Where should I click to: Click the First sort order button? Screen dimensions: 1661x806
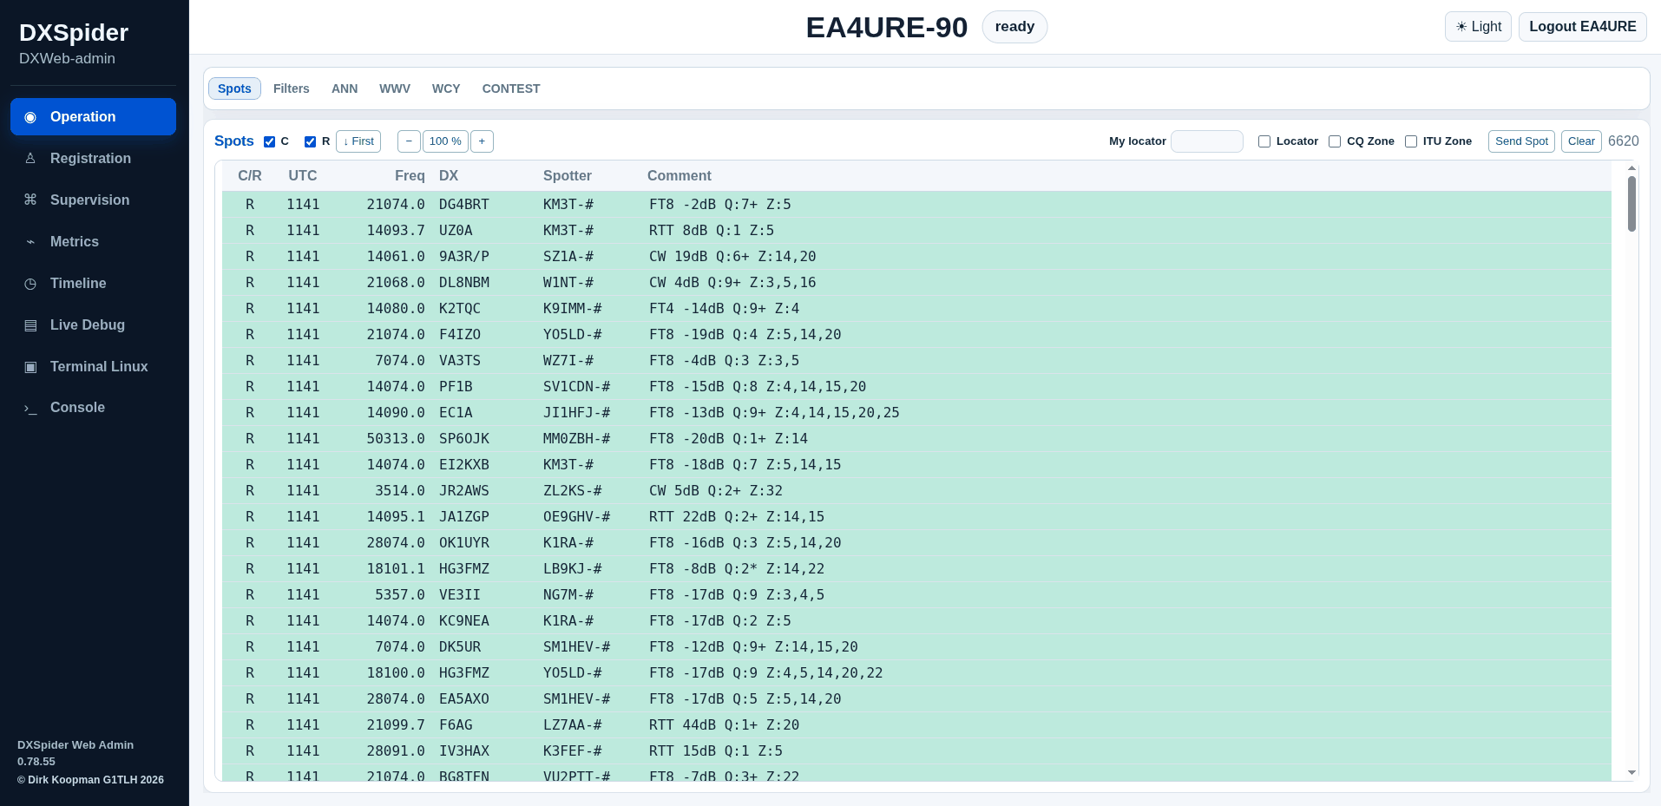[358, 141]
